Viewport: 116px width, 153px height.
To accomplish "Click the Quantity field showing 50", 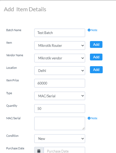I will coord(60,109).
